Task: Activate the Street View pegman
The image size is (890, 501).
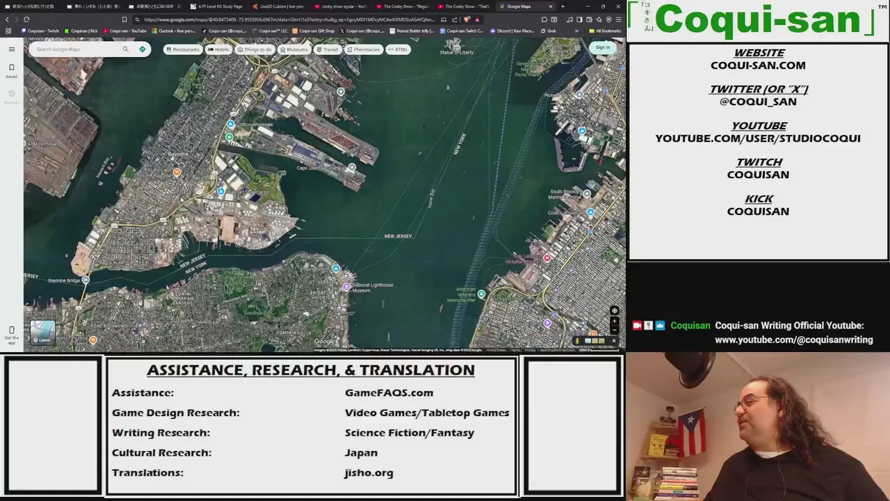Action: [x=577, y=341]
